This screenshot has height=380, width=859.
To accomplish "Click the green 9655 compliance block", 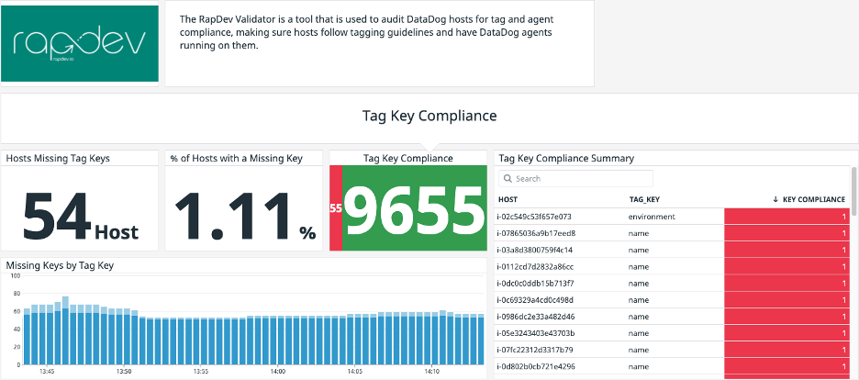I will [x=415, y=208].
